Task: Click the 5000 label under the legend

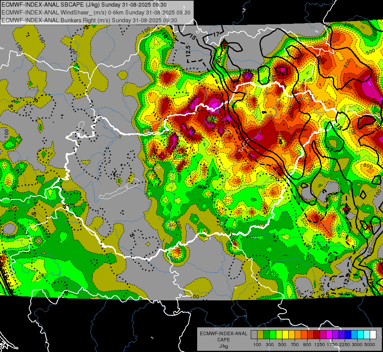Action: coord(370,345)
